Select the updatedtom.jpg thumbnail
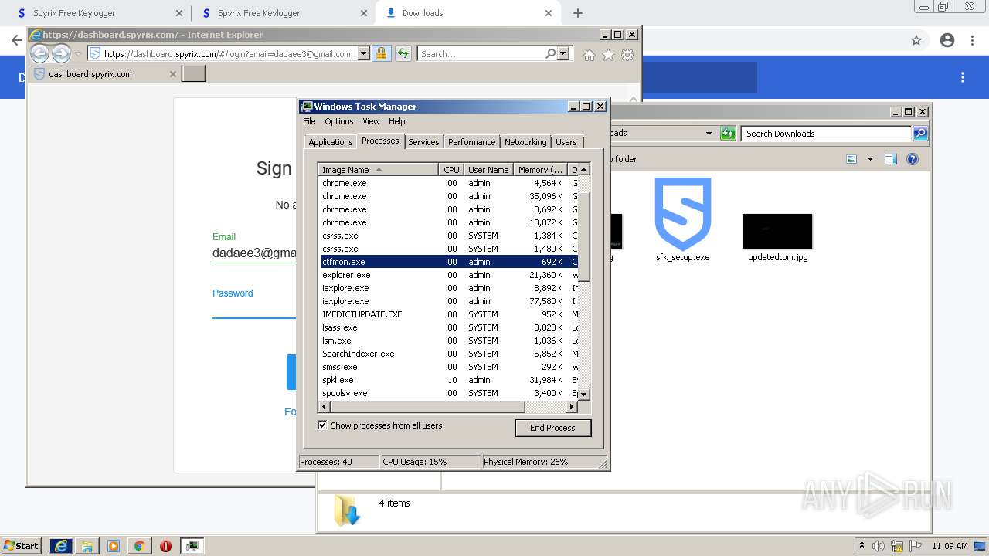Image resolution: width=989 pixels, height=556 pixels. point(777,231)
